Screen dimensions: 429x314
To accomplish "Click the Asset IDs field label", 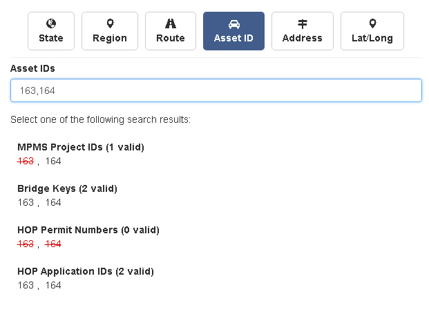I will (32, 68).
